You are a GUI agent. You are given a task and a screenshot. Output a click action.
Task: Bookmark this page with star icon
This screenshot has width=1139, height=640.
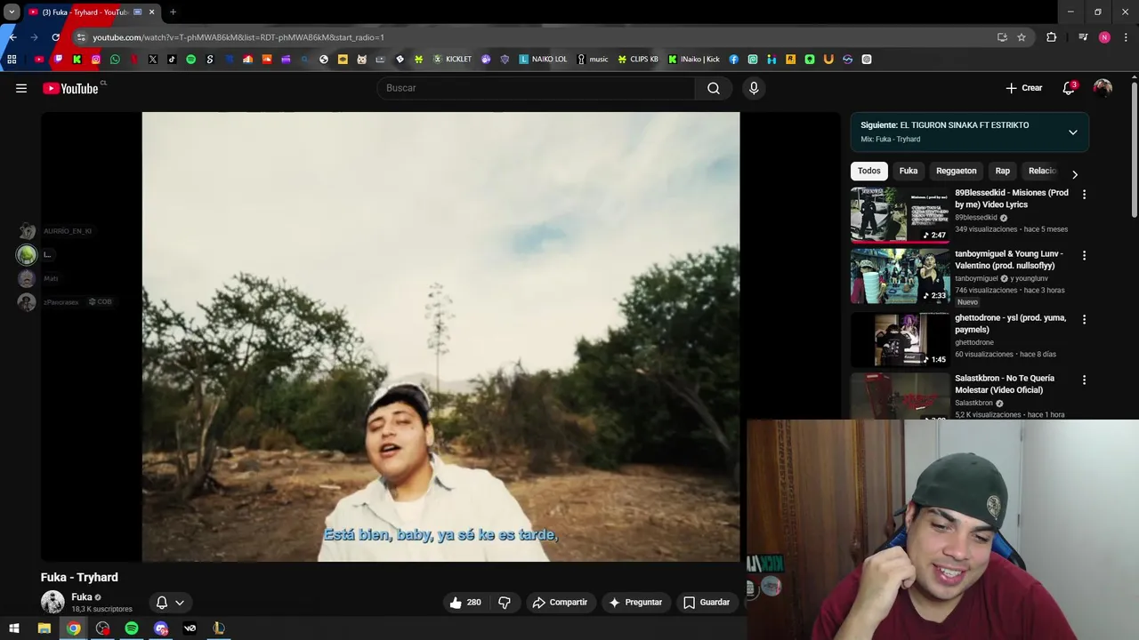[1022, 37]
